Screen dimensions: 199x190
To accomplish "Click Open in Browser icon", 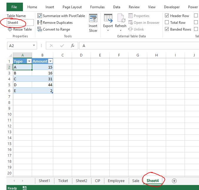I will click(130, 23).
